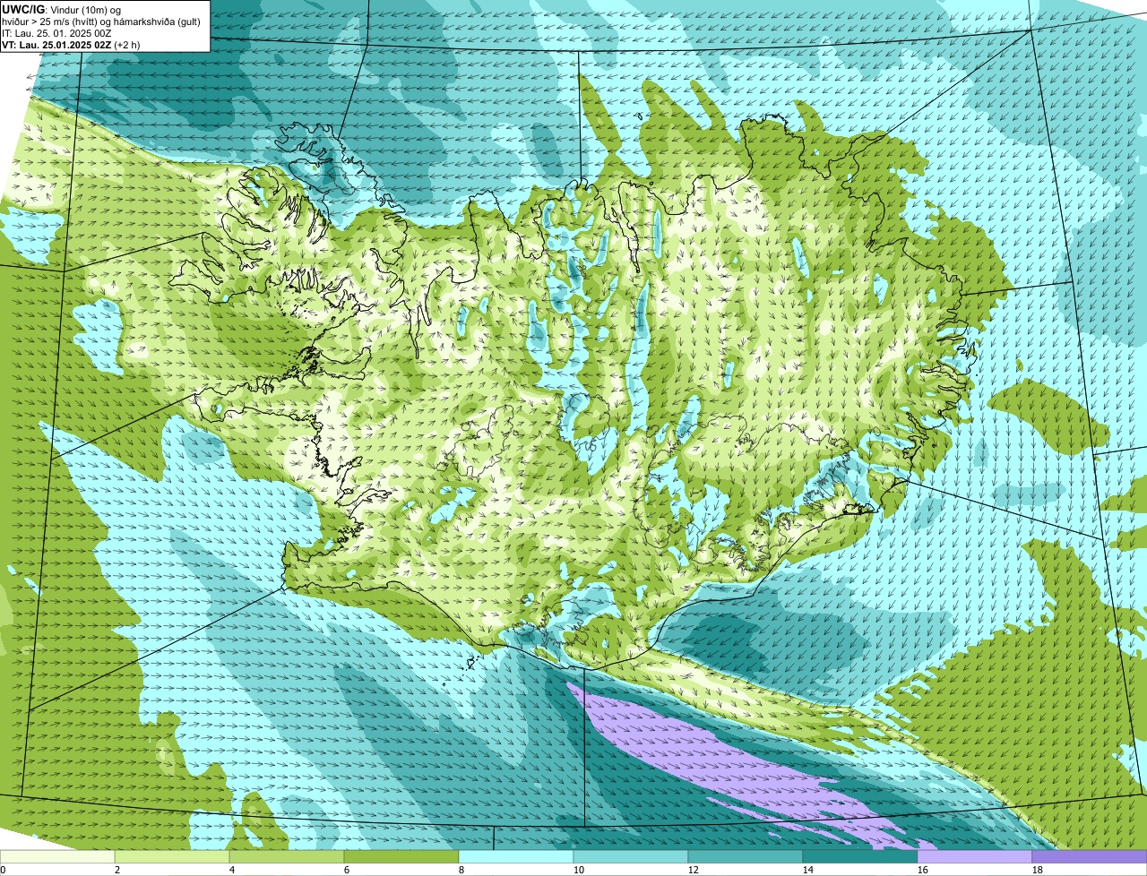Click the purple above-18 m/s legend swatch
Screen dimensions: 1147x876
coord(1090,856)
